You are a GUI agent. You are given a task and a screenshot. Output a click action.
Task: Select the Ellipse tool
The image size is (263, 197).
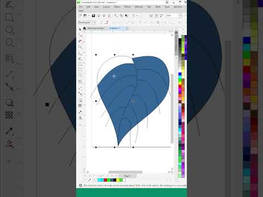click(80, 69)
